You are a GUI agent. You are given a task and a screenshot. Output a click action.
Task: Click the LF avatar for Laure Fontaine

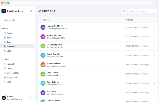point(43,55)
